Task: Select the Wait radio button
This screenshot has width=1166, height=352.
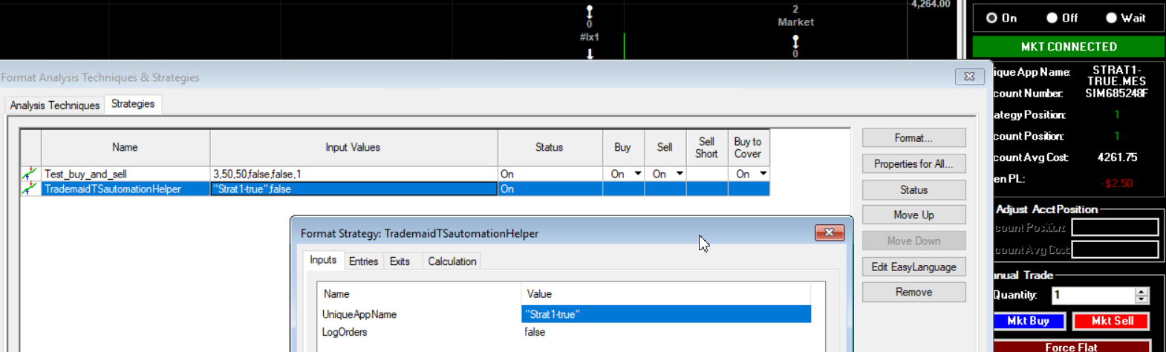Action: click(x=1111, y=18)
